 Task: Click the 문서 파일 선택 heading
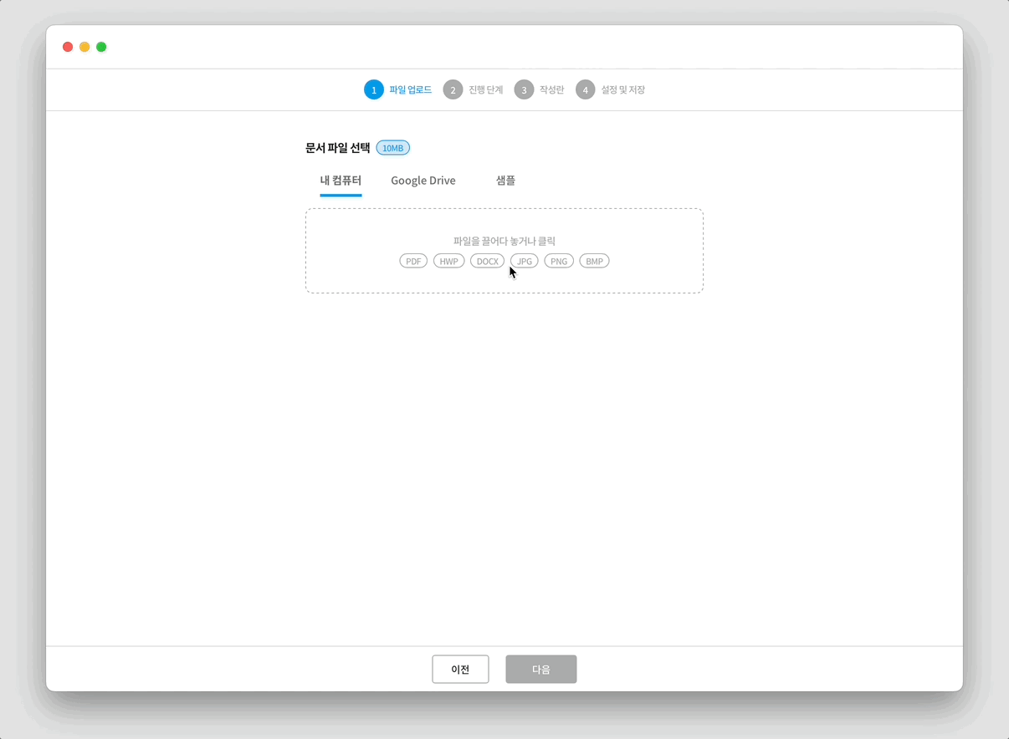click(x=337, y=148)
